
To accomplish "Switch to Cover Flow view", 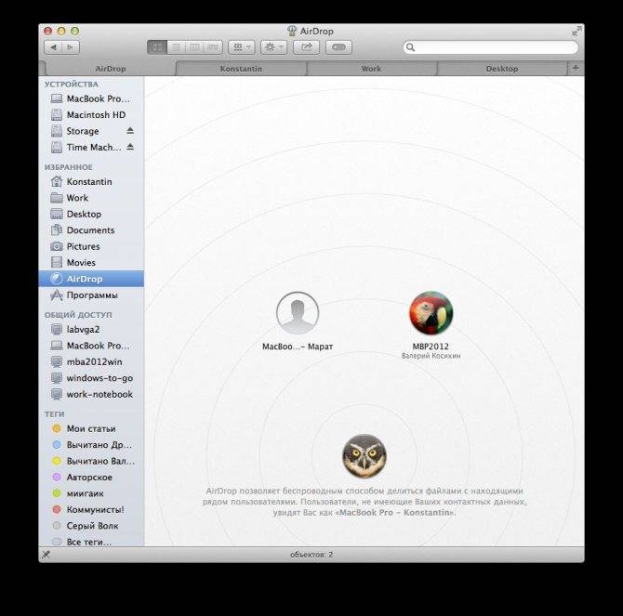I will pyautogui.click(x=214, y=46).
